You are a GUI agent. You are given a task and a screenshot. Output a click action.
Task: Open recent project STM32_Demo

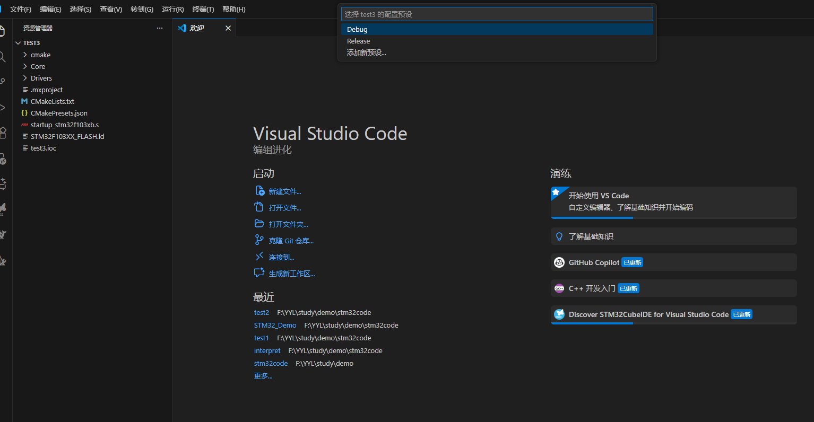point(275,325)
